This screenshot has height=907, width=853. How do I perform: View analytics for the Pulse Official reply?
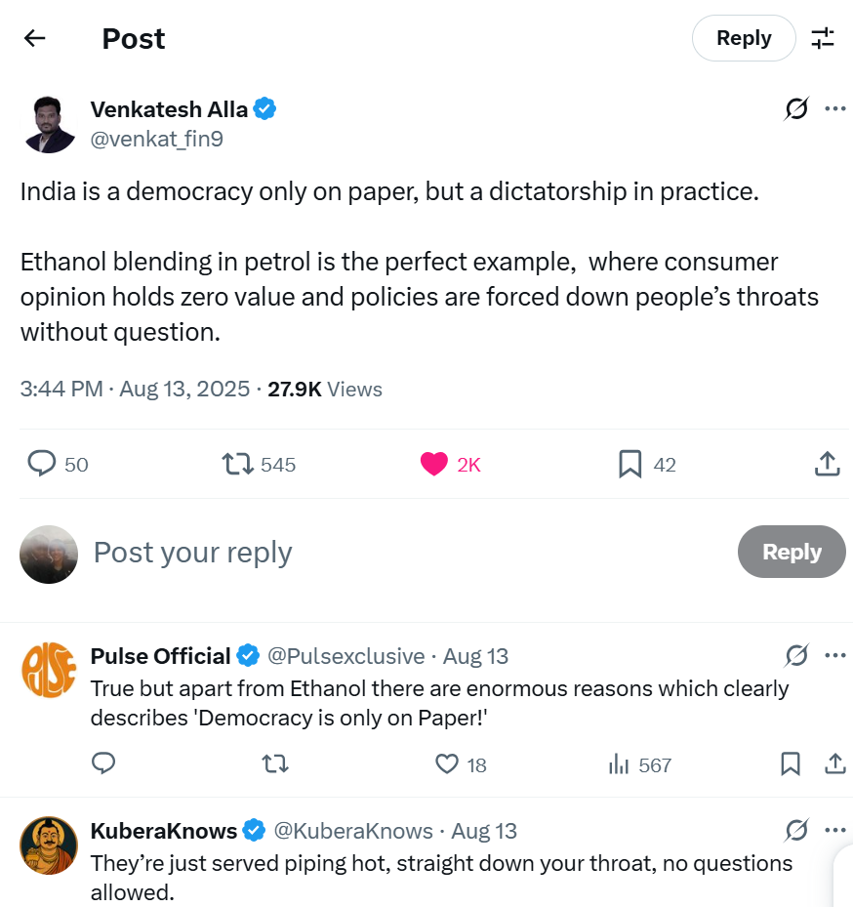coord(619,763)
